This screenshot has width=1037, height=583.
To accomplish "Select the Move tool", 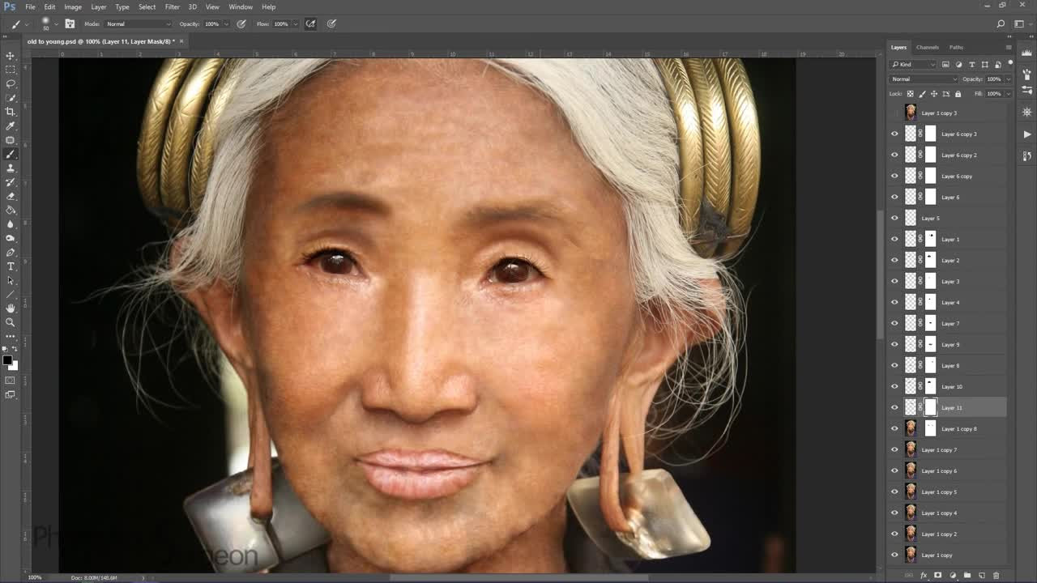I will coord(11,56).
